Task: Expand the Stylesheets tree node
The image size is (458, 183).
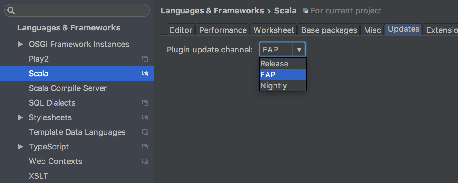Action: pos(20,117)
